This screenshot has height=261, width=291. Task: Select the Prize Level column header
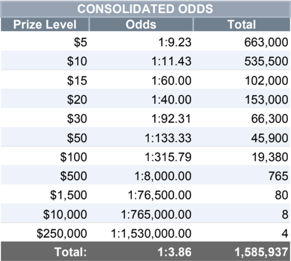[45, 24]
